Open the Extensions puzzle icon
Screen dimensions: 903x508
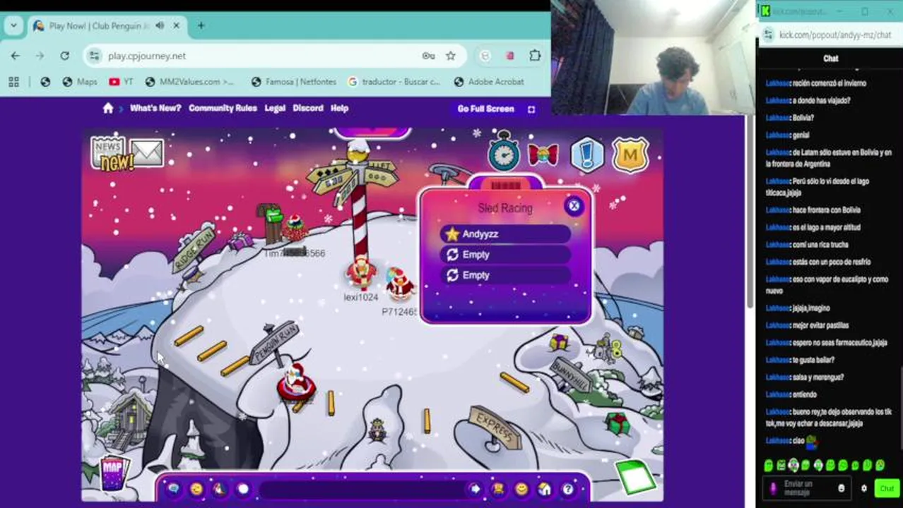(x=535, y=56)
